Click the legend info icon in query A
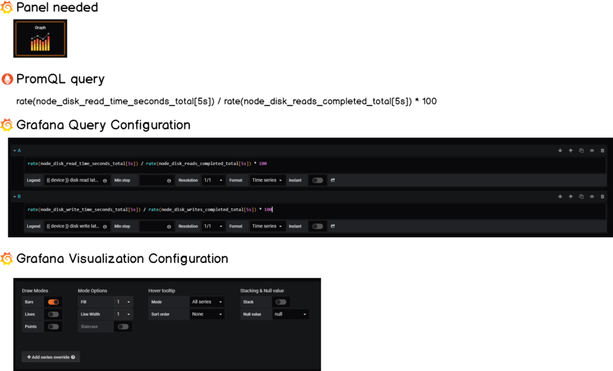The width and height of the screenshot is (613, 371). pos(105,180)
